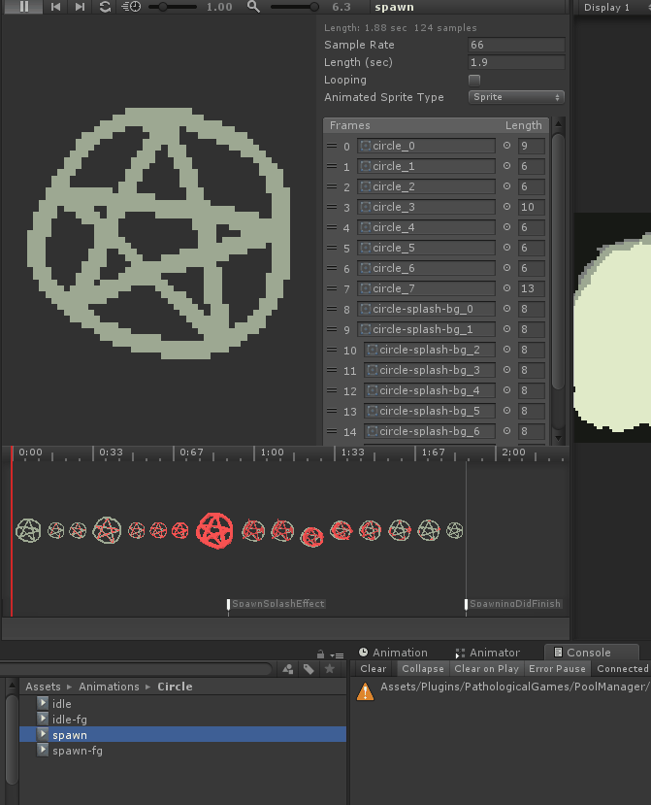Pause the animation preview

coord(24,7)
